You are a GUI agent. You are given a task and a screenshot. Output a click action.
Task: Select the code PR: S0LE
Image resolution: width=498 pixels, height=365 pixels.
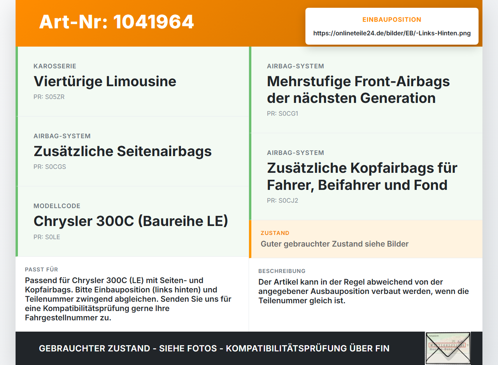pos(47,237)
